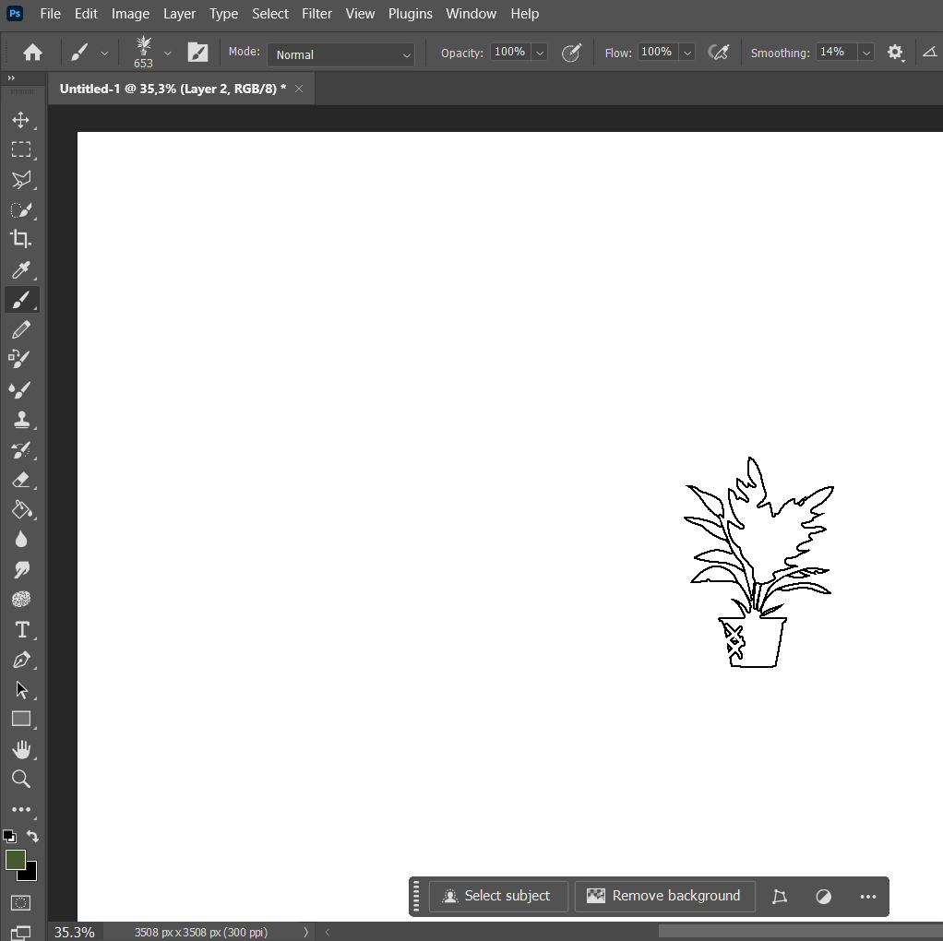The height and width of the screenshot is (941, 943).
Task: Open the Layer menu
Action: (x=179, y=14)
